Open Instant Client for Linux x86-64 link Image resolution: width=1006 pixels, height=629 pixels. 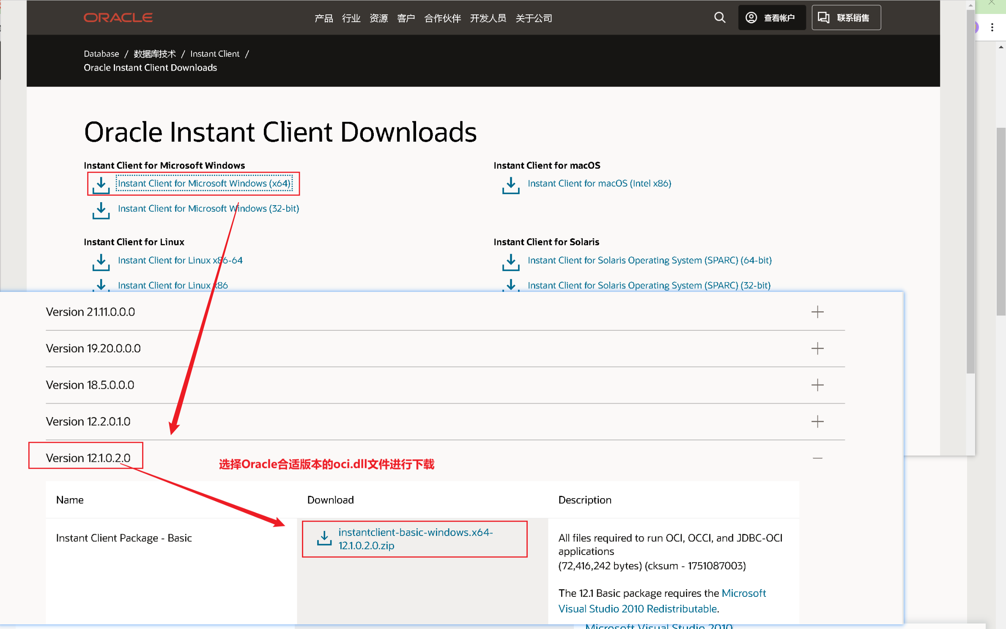(180, 260)
